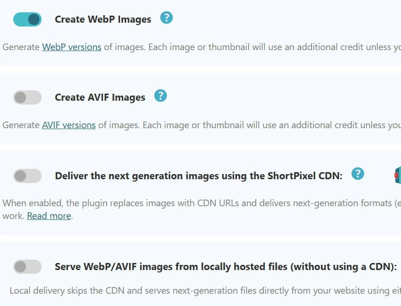Enable the Create AVIF Images switch

pyautogui.click(x=27, y=97)
